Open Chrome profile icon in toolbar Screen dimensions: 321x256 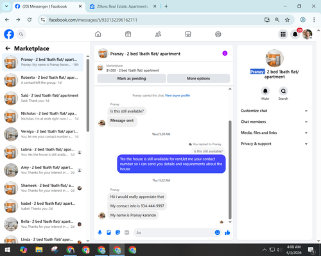(302, 20)
